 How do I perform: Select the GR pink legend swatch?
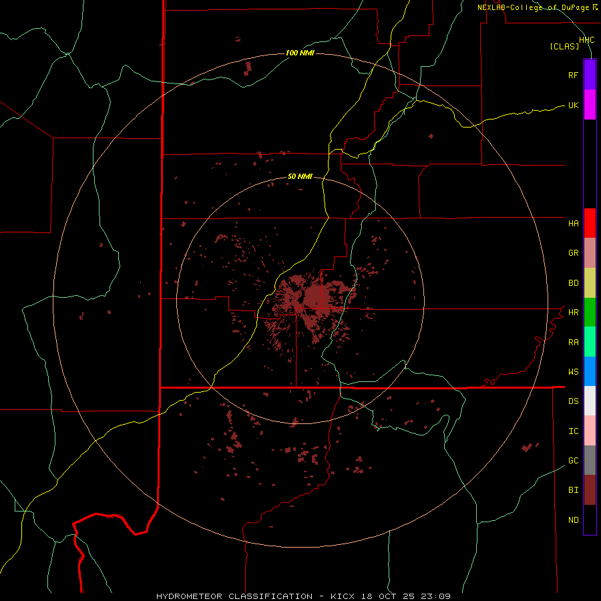590,253
